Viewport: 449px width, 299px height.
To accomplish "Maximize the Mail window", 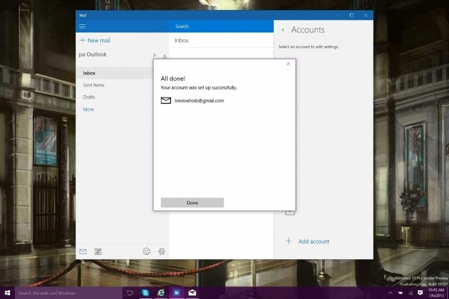I will (x=352, y=15).
